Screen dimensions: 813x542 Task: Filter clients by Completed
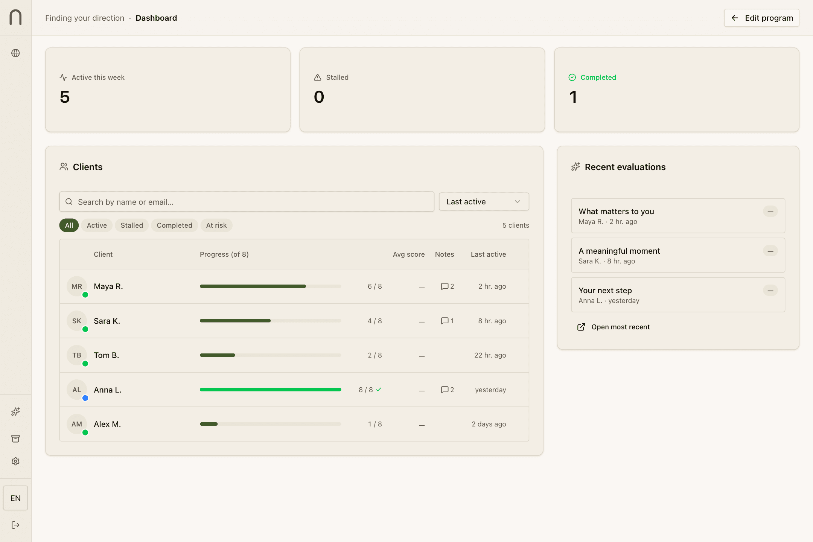[174, 225]
